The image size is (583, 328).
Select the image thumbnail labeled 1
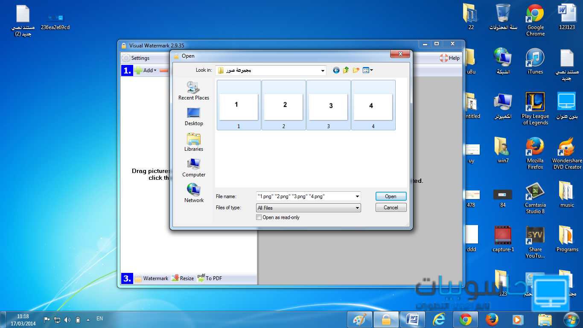pyautogui.click(x=239, y=105)
